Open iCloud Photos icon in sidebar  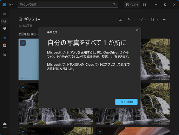click(5, 45)
